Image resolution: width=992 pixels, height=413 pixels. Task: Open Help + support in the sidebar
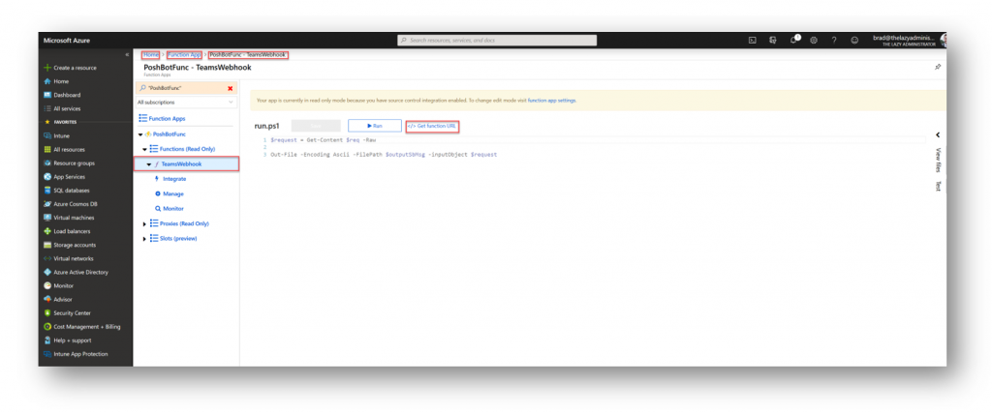coord(72,340)
